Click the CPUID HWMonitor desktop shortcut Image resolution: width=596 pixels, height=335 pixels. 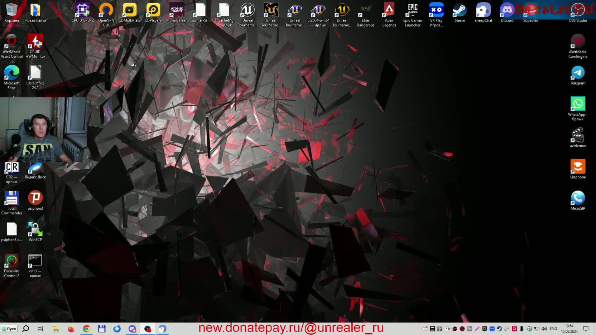coord(35,46)
